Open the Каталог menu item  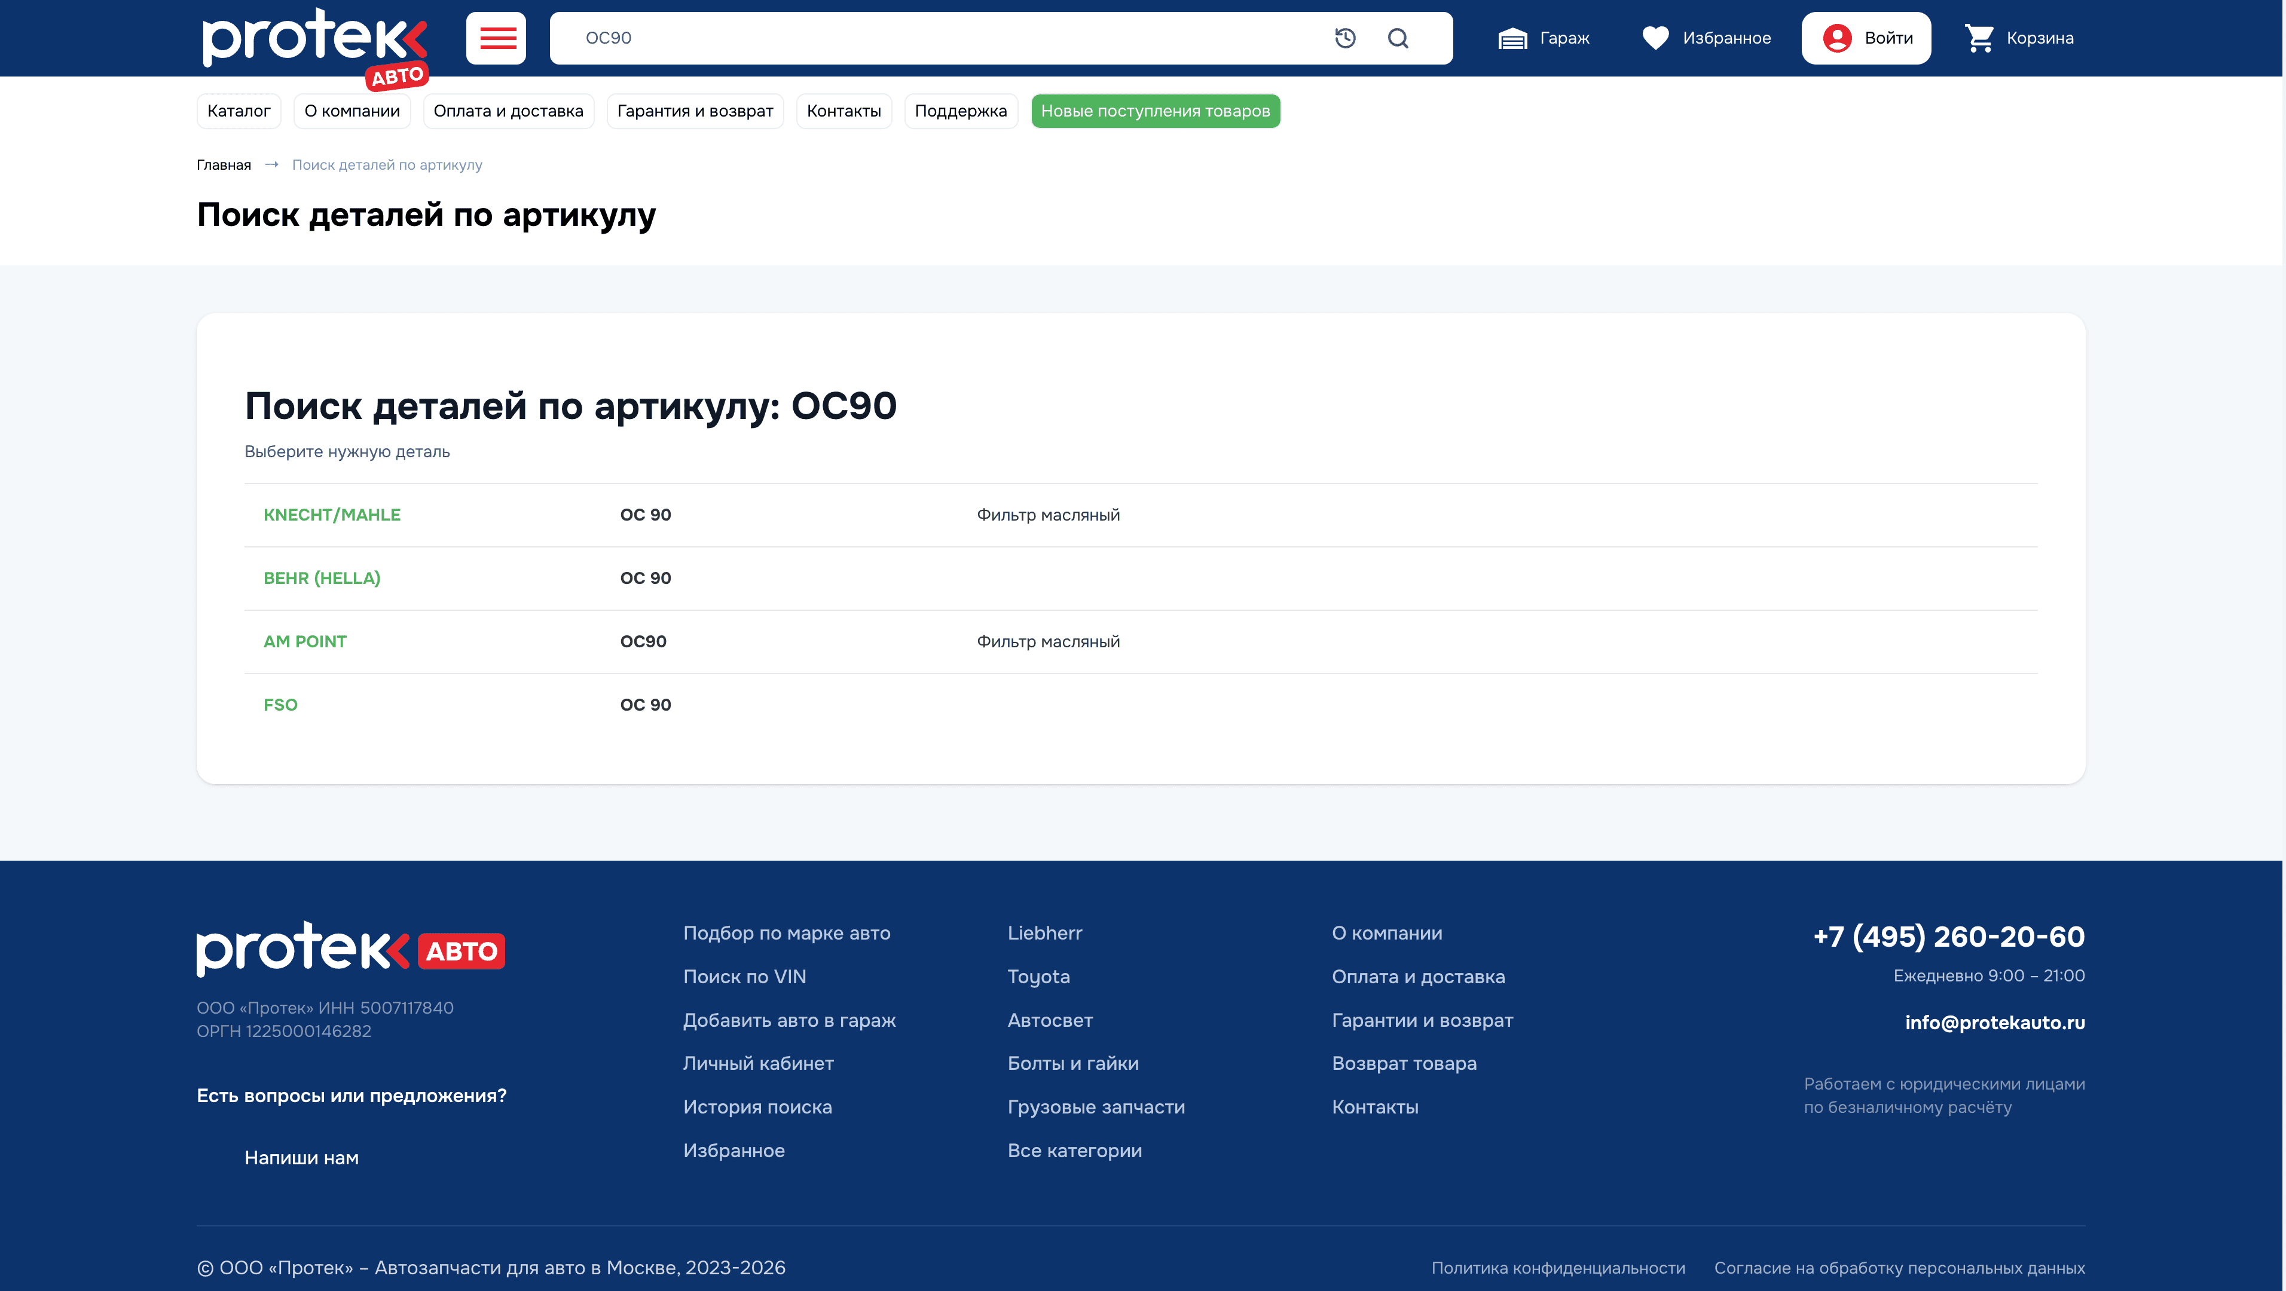pyautogui.click(x=239, y=111)
